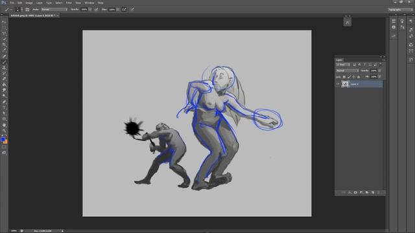Select the History Brush tool

[4, 73]
